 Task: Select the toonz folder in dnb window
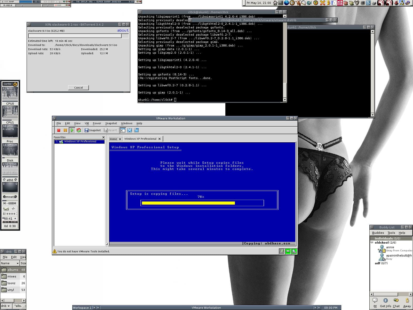pyautogui.click(x=13, y=283)
